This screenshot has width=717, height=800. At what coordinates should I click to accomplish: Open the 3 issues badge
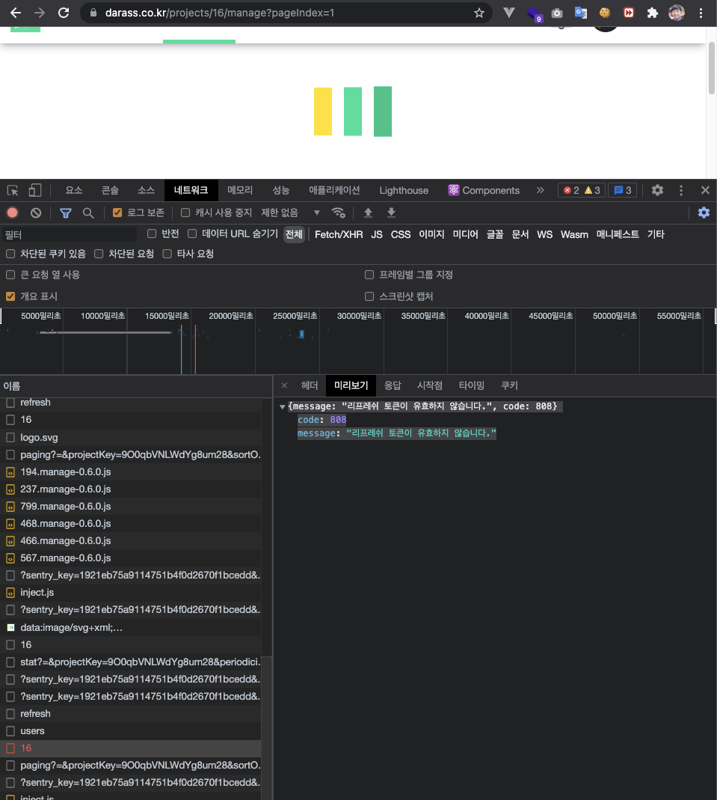[623, 190]
